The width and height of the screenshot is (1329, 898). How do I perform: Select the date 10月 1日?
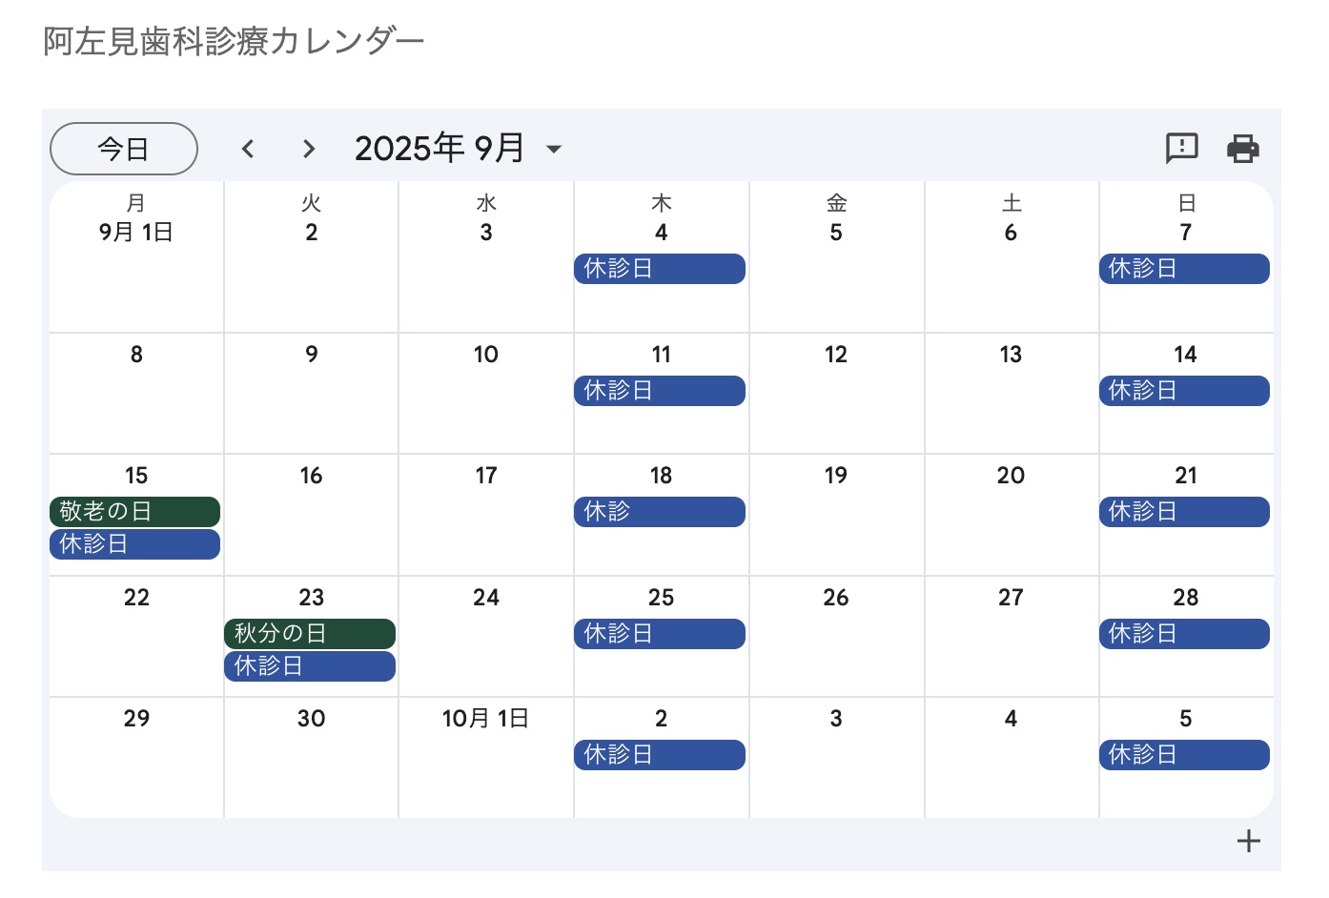(x=485, y=719)
